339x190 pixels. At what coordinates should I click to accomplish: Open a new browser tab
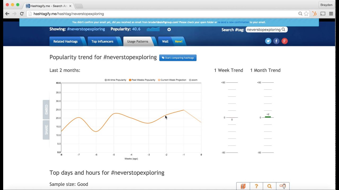point(79,6)
